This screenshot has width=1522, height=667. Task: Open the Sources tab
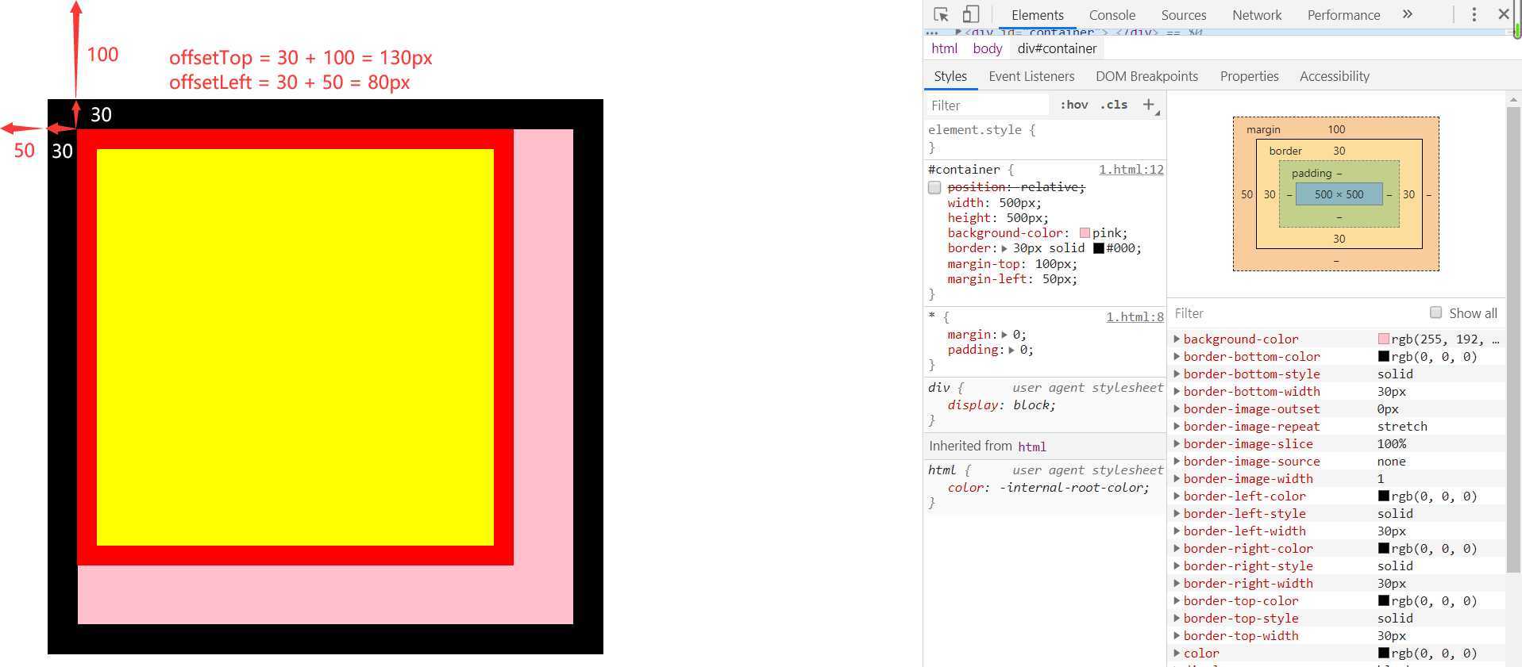pyautogui.click(x=1183, y=15)
